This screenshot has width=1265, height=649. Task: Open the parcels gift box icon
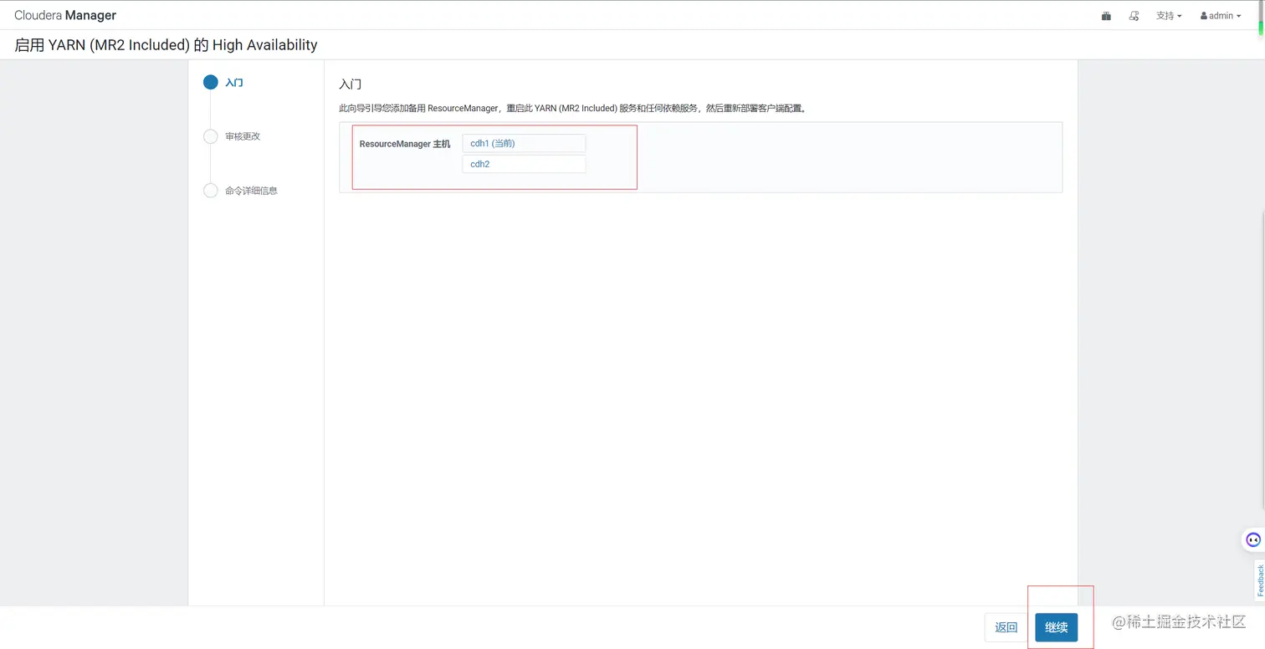click(x=1106, y=16)
